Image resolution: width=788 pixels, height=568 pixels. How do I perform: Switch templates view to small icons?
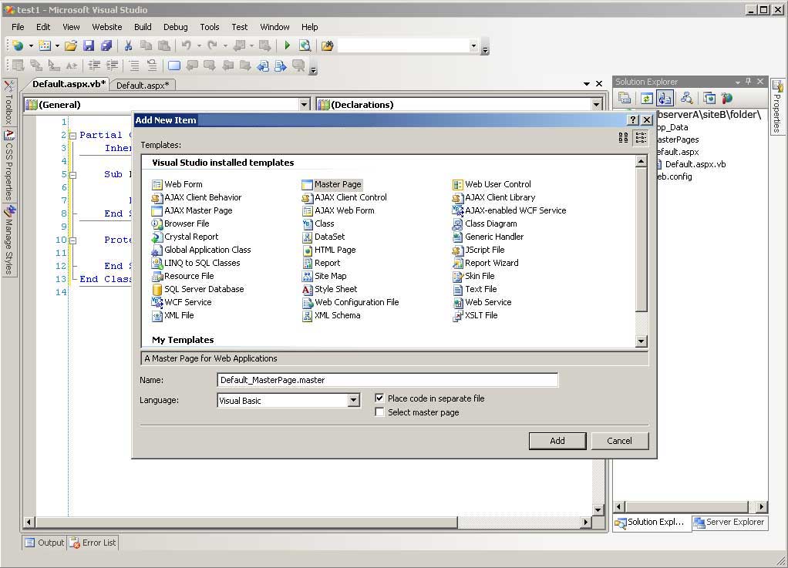pyautogui.click(x=641, y=138)
